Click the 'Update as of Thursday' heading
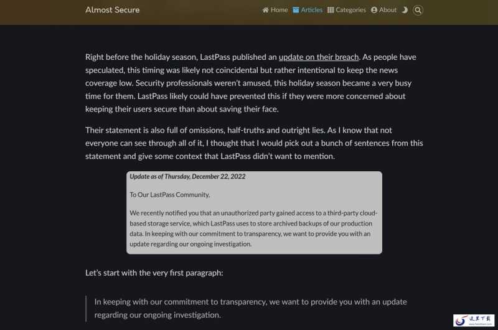The width and height of the screenshot is (498, 330). (187, 177)
